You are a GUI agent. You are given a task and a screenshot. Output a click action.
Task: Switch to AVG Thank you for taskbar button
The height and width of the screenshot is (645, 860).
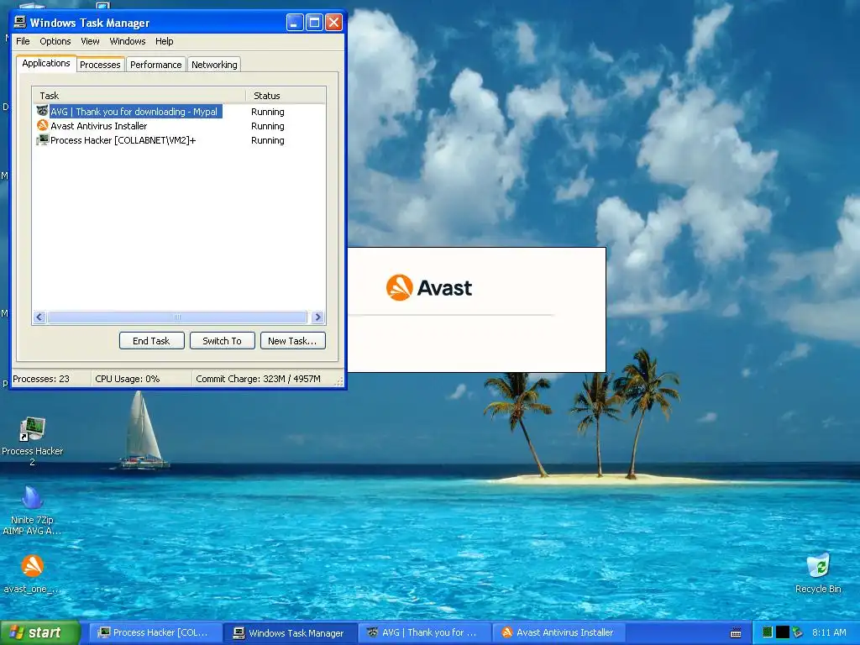(425, 632)
